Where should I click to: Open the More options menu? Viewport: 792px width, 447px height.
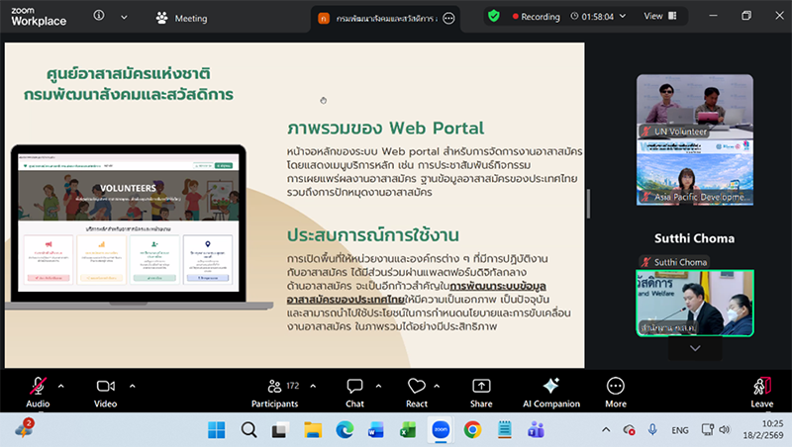click(x=616, y=393)
